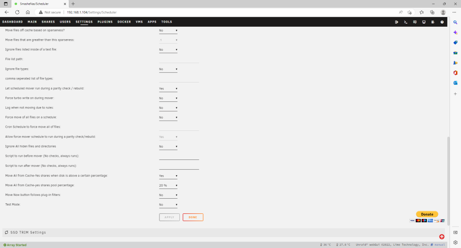Open 'Force turbo write on during mover' dropdown
The width and height of the screenshot is (461, 248).
(168, 99)
